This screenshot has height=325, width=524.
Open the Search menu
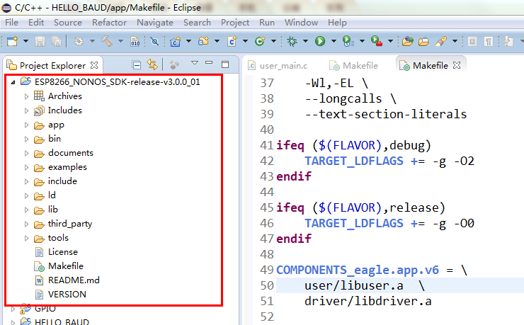[197, 23]
